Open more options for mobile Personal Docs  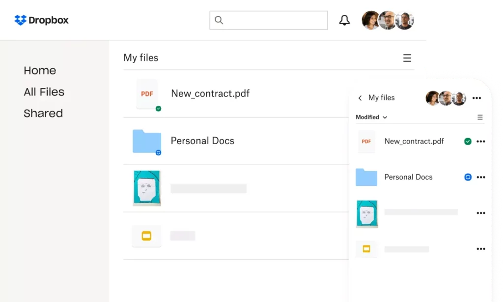tap(481, 177)
